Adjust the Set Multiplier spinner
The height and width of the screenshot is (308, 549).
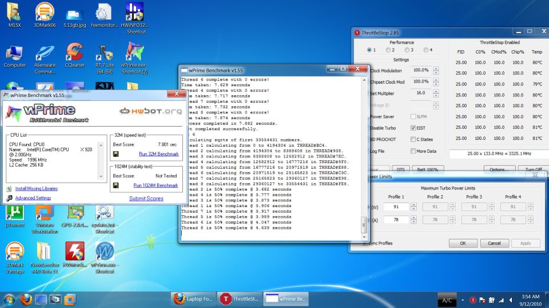pos(436,93)
